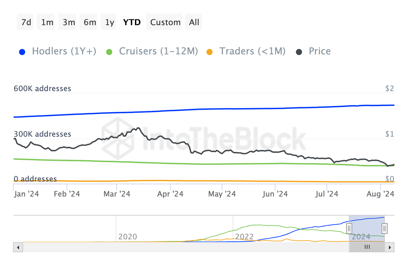Click the green Cruisers legend dot
The image size is (408, 272).
[x=109, y=52]
